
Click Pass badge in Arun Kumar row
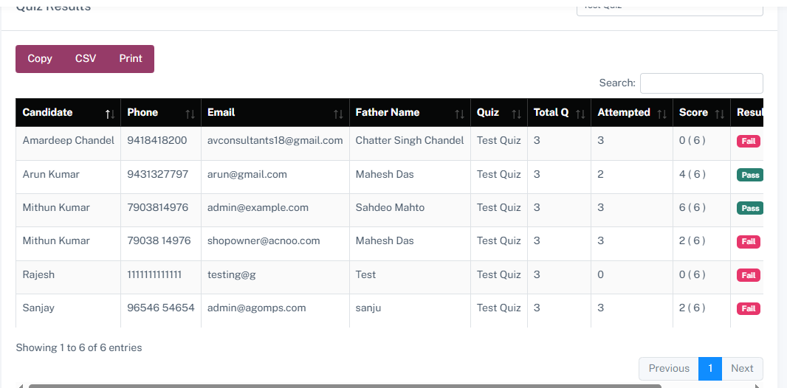click(749, 175)
